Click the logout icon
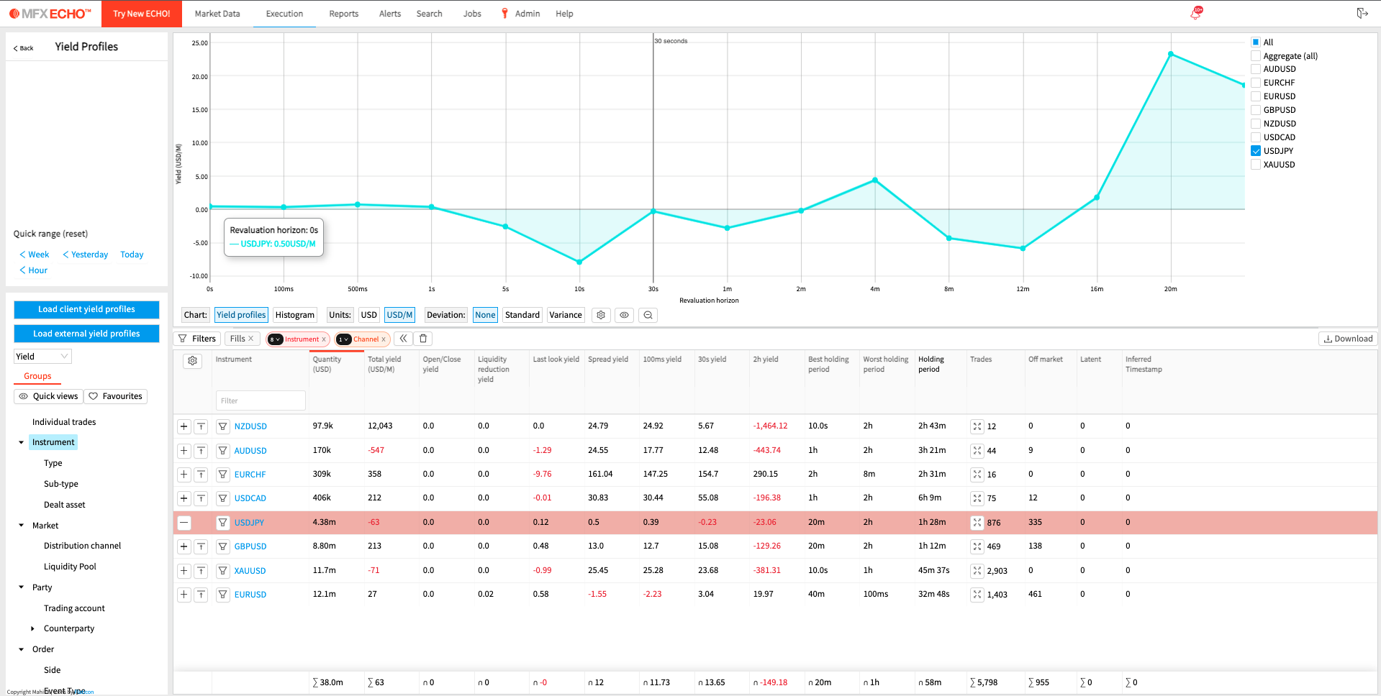The height and width of the screenshot is (696, 1381). pos(1362,14)
